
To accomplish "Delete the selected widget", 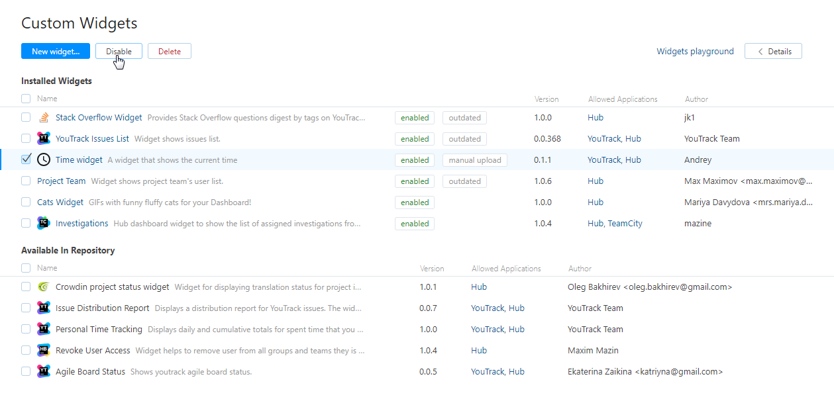I will pos(170,52).
